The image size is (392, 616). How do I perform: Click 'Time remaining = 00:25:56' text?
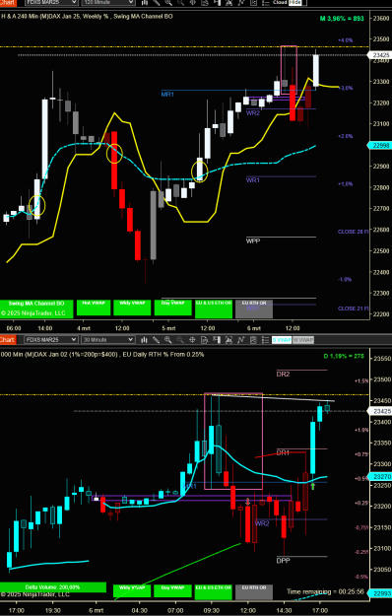[325, 591]
